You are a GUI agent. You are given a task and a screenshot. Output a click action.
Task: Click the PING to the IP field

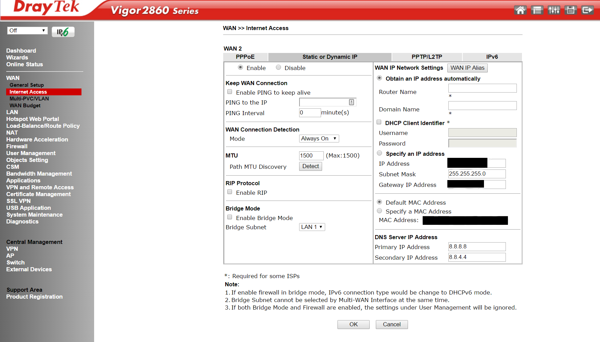coord(328,102)
